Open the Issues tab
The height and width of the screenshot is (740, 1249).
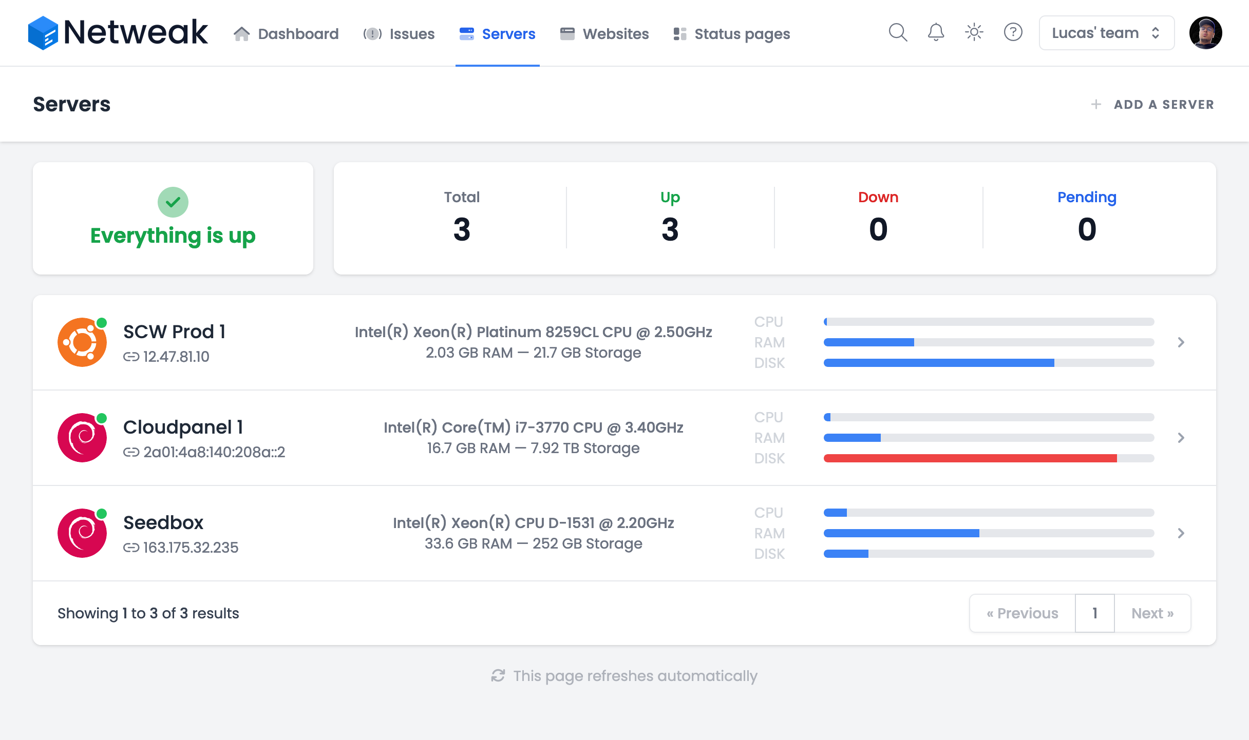pyautogui.click(x=399, y=34)
